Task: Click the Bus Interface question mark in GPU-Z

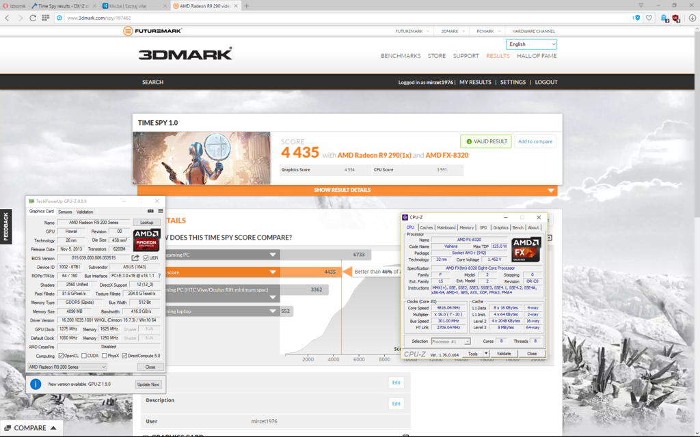Action: (x=159, y=276)
